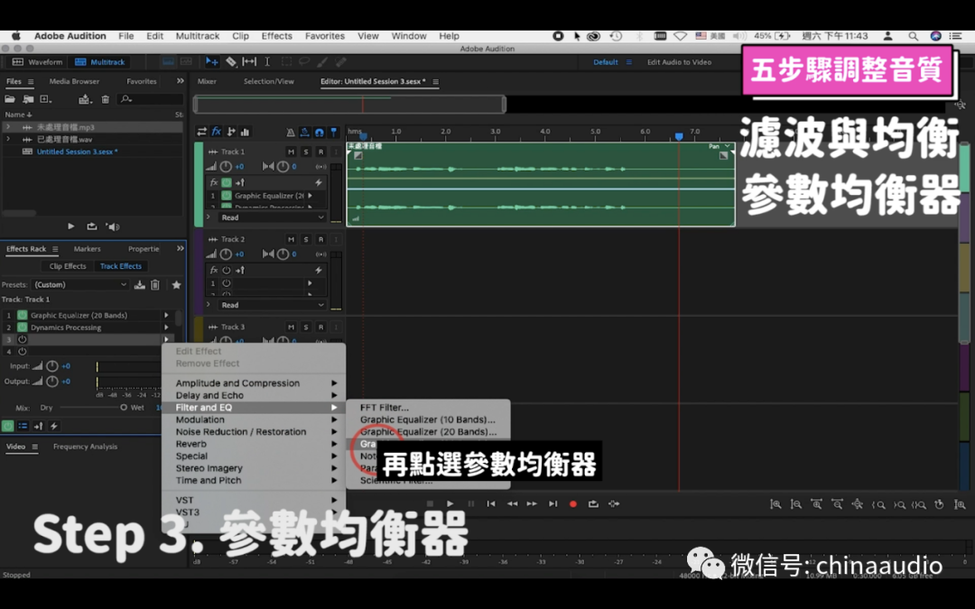Click the lightning pre-render icon on Track 1
The width and height of the screenshot is (975, 609).
319,182
